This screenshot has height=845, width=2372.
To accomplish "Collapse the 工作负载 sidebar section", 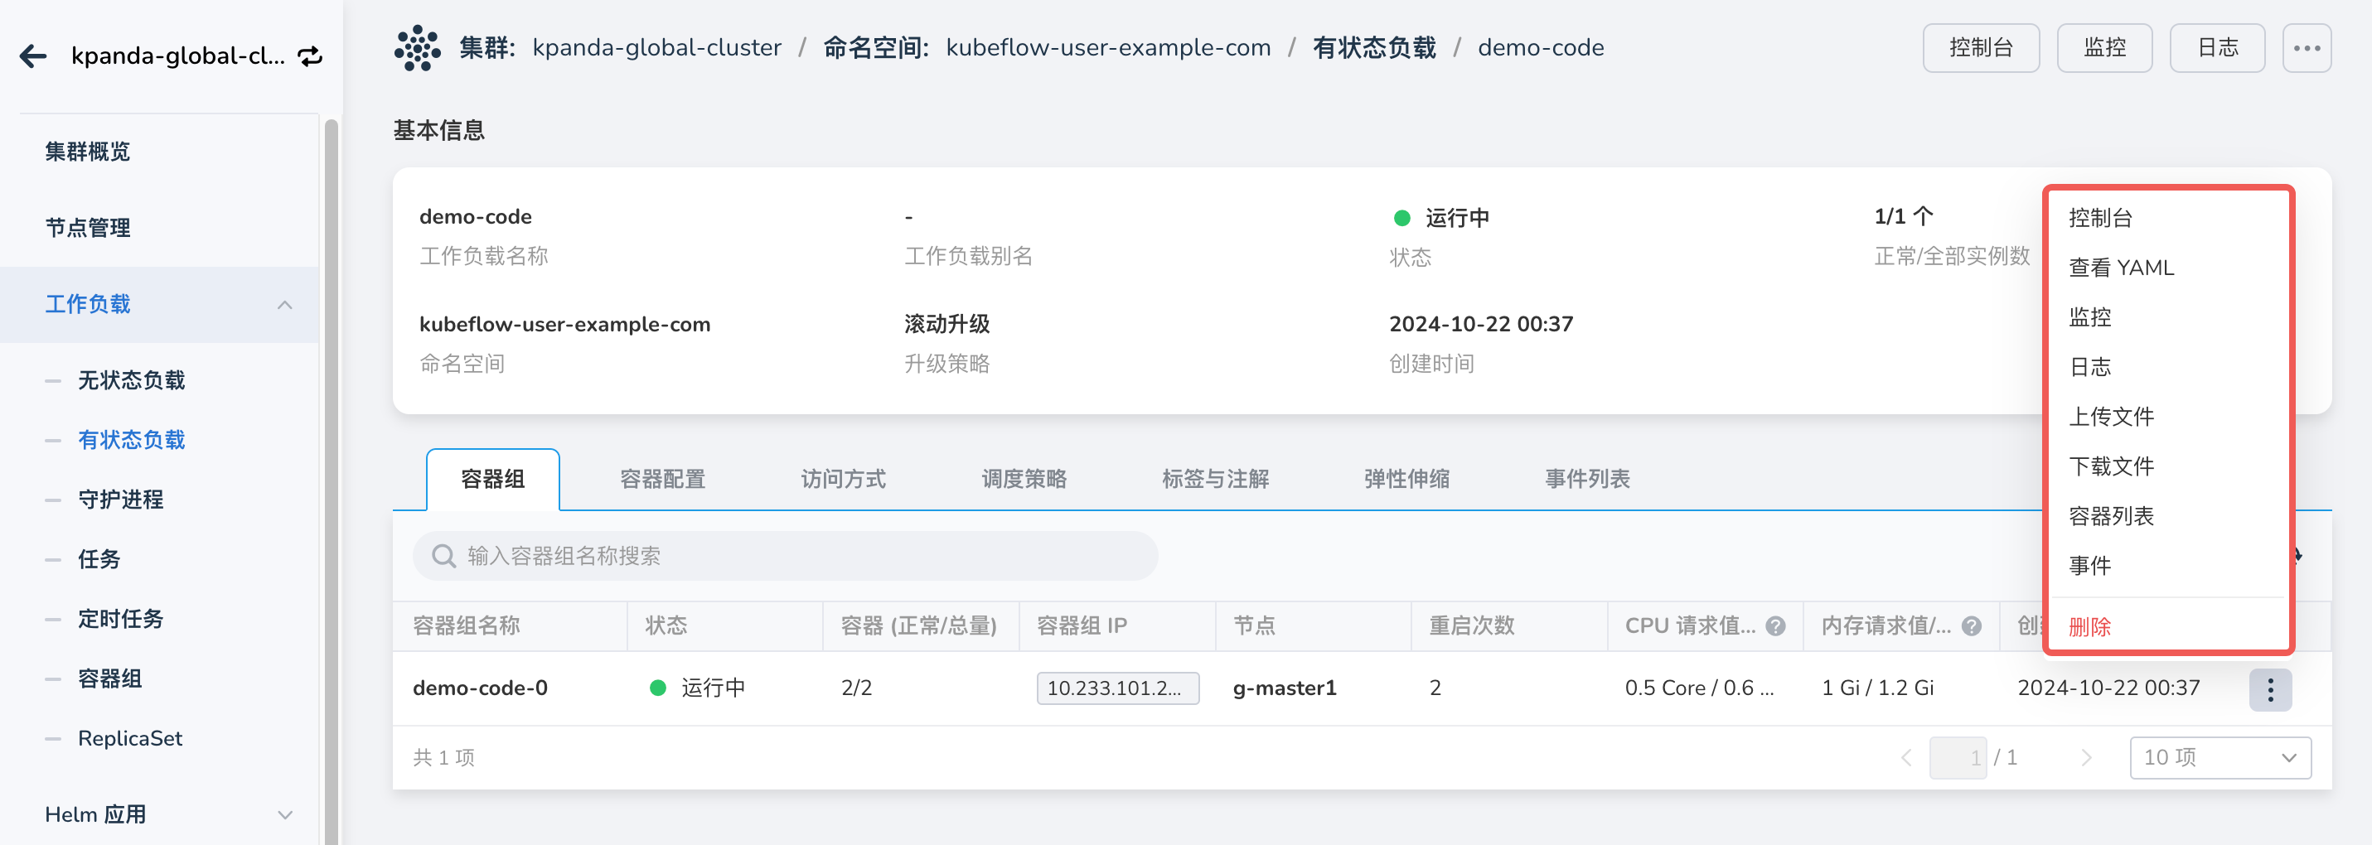I will pyautogui.click(x=283, y=305).
